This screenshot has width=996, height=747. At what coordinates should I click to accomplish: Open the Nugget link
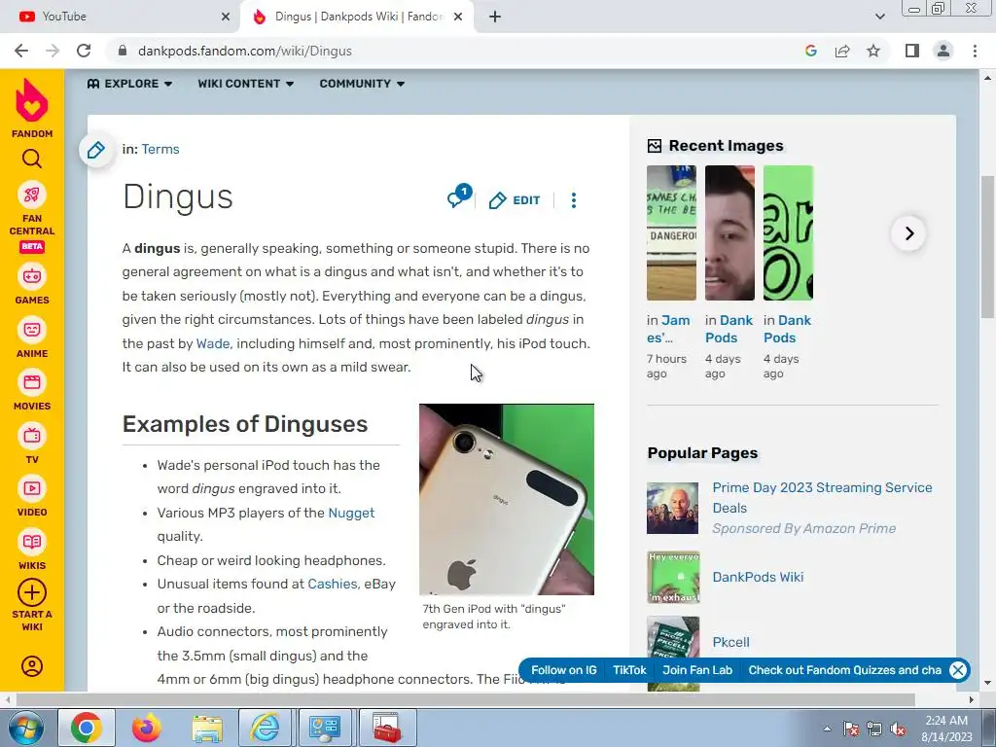(x=351, y=513)
